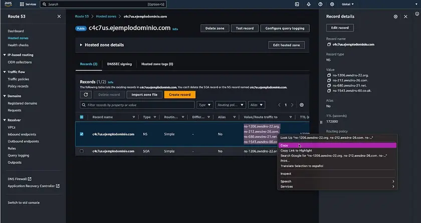
Task: Toggle the select-all records checkbox
Action: 82,117
